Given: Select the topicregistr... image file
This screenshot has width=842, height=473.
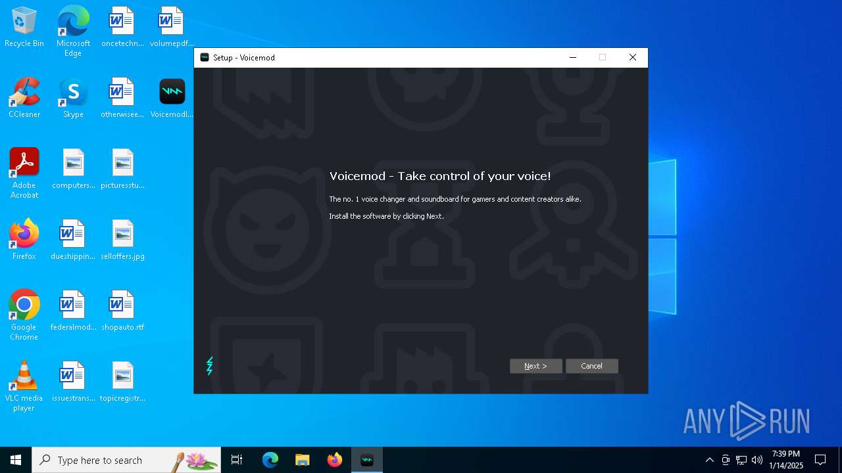Looking at the screenshot, I should 122,382.
